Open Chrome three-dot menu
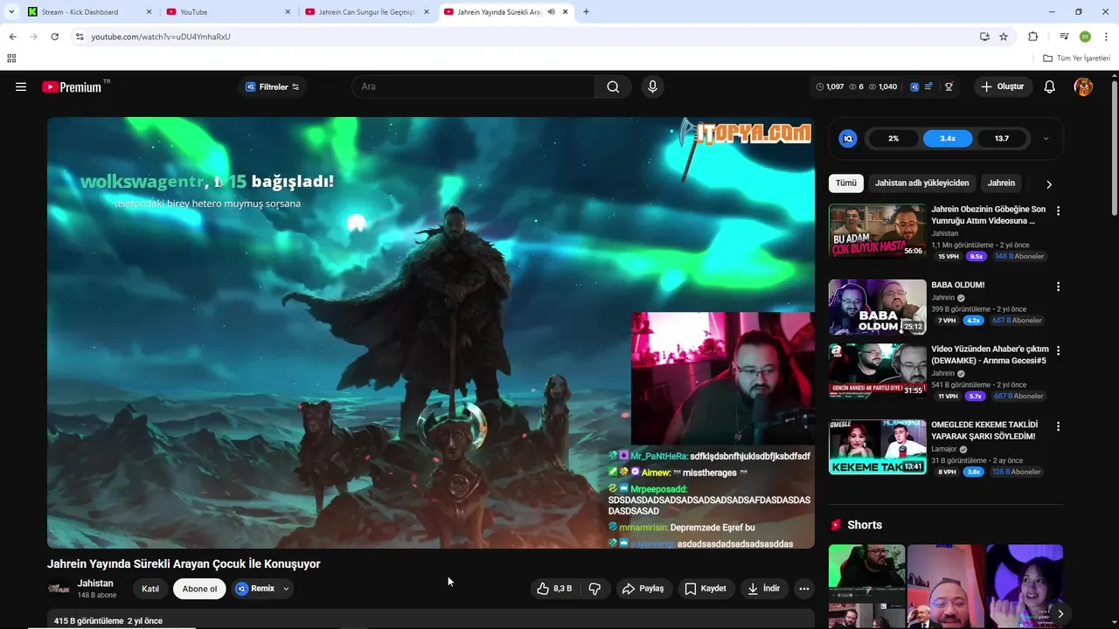The height and width of the screenshot is (629, 1119). 1106,37
